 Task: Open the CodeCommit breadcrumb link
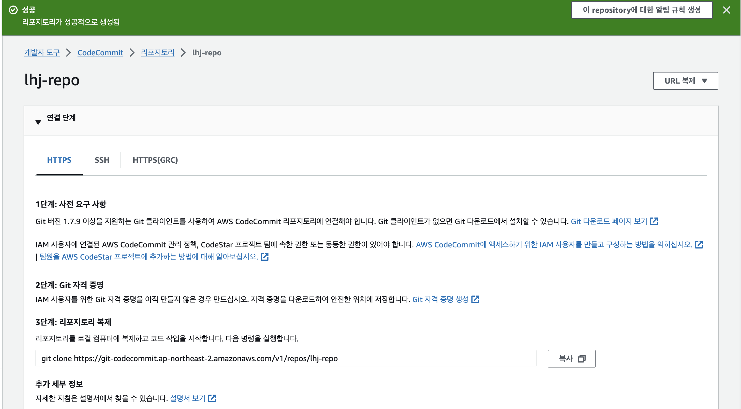point(100,53)
